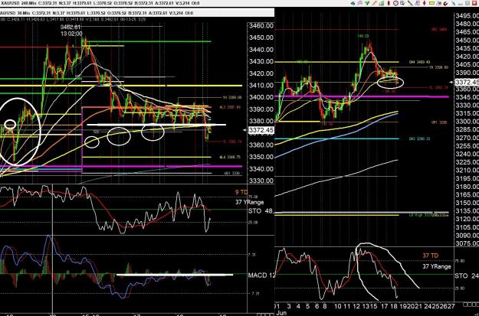Click the 3460.00 price axis label

point(261,25)
